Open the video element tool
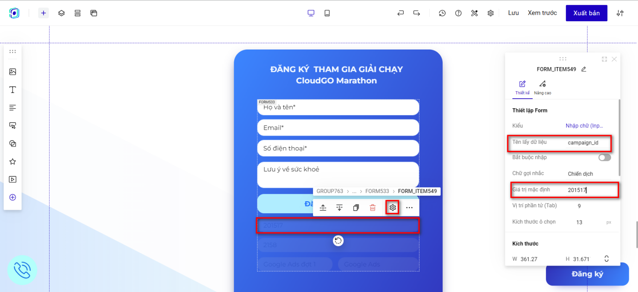Viewport: 638px width, 292px height. point(13,179)
